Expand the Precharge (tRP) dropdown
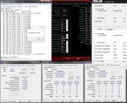 click(x=67, y=25)
